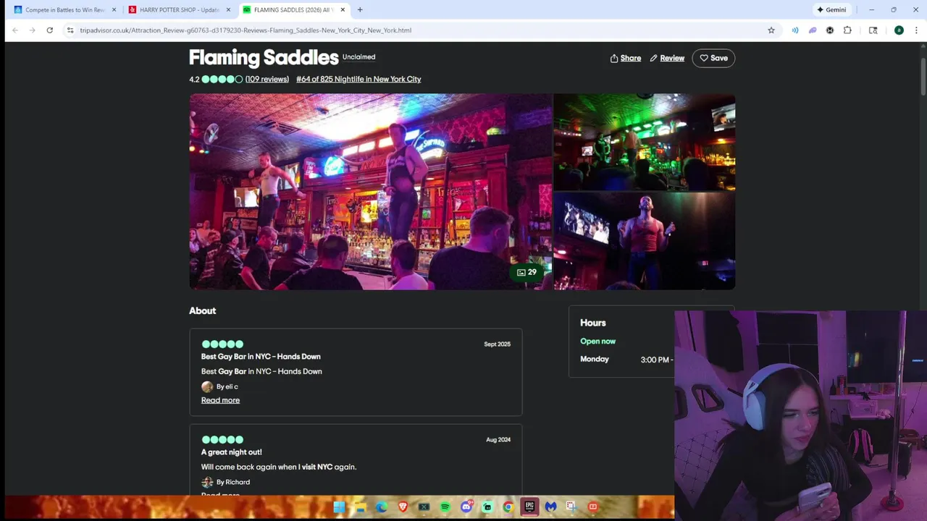Open a new tab with the plus button

pos(360,10)
